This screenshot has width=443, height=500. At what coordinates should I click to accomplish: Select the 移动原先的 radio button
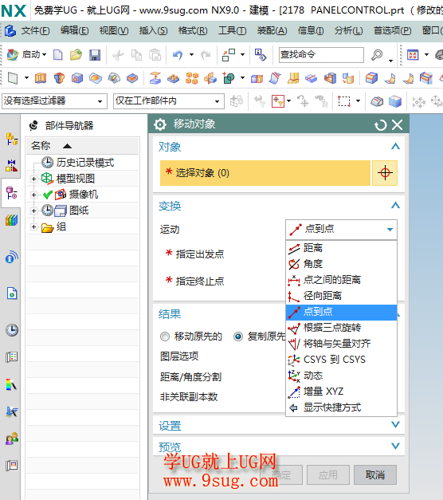[x=165, y=337]
